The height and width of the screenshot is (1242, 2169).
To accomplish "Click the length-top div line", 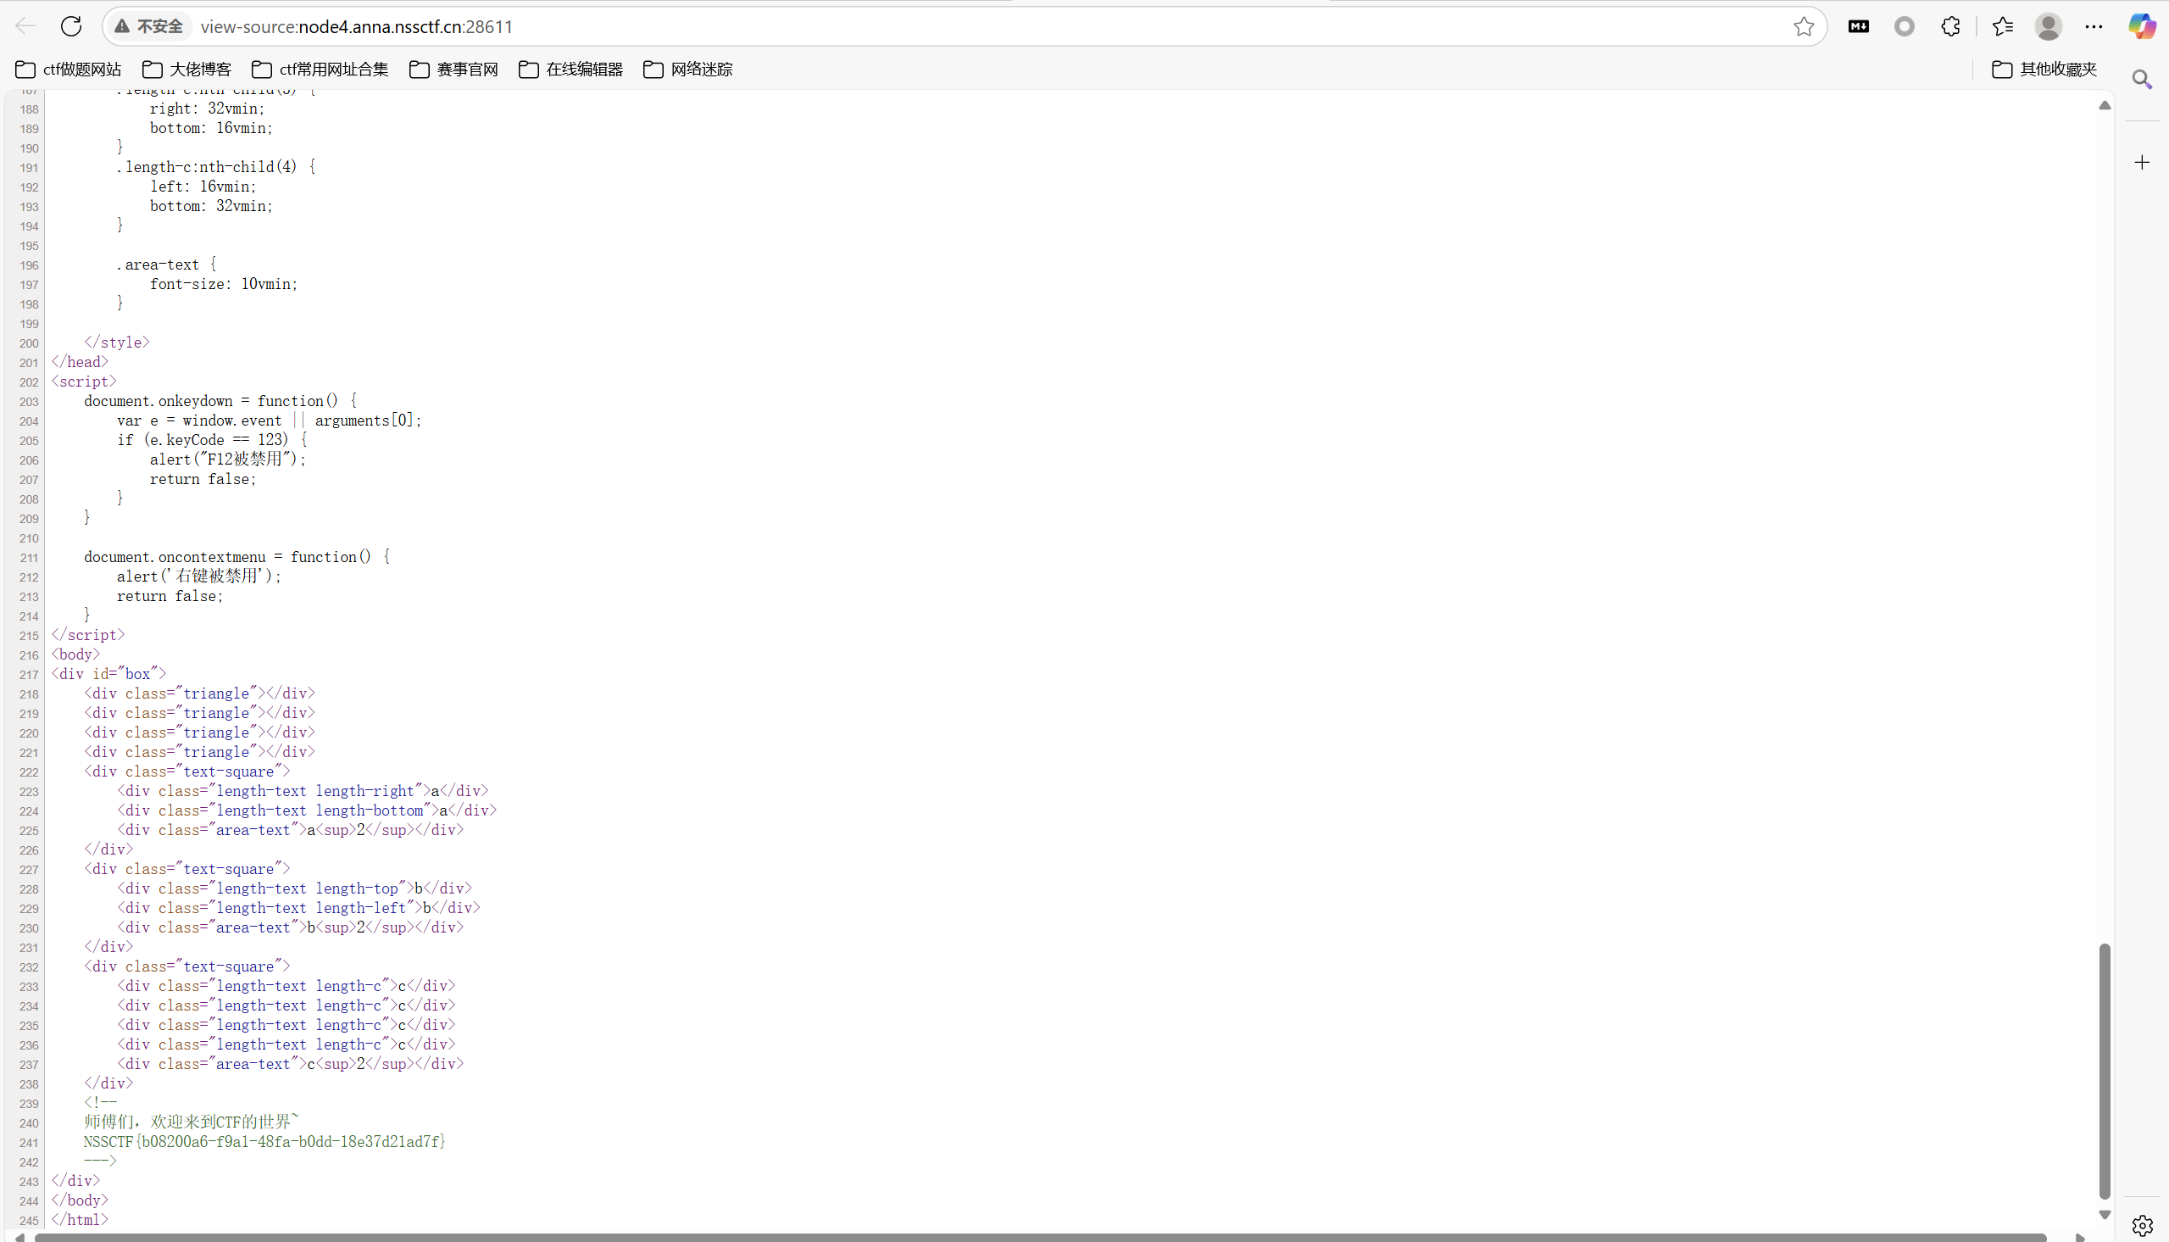I will click(294, 888).
